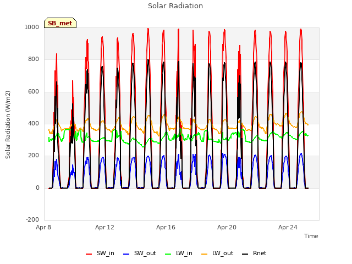Click the 1000 y-axis label

[32, 27]
